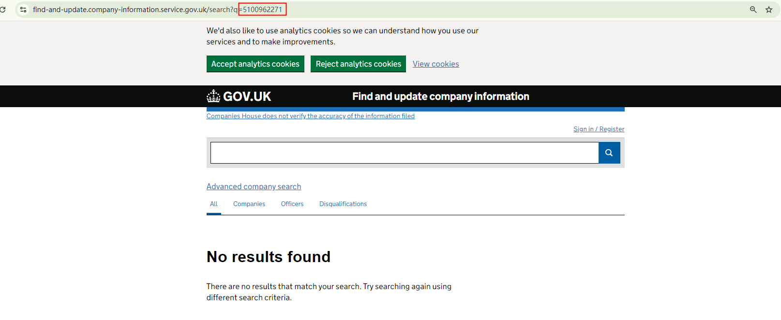
Task: Open Find and update company information header link
Action: [441, 97]
